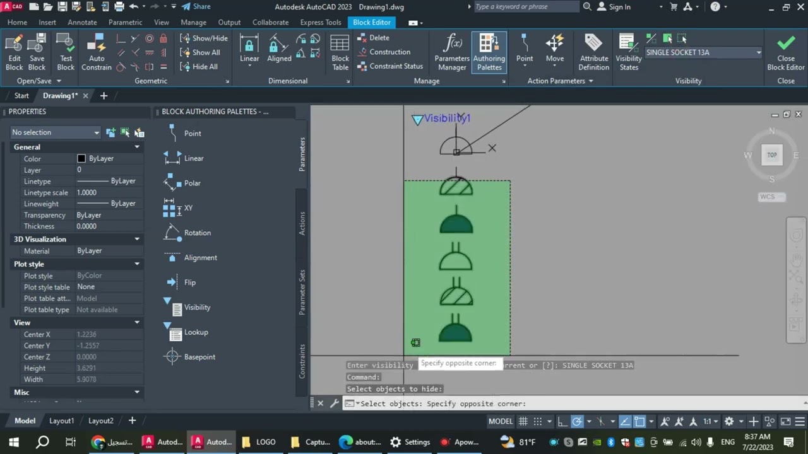Open Settings from Windows taskbar

coord(410,442)
